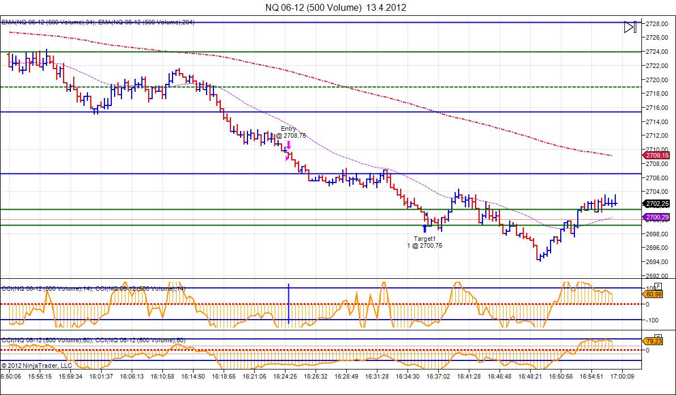Click the Target1 1 @ 2700,75 label
The height and width of the screenshot is (395, 676).
425,242
